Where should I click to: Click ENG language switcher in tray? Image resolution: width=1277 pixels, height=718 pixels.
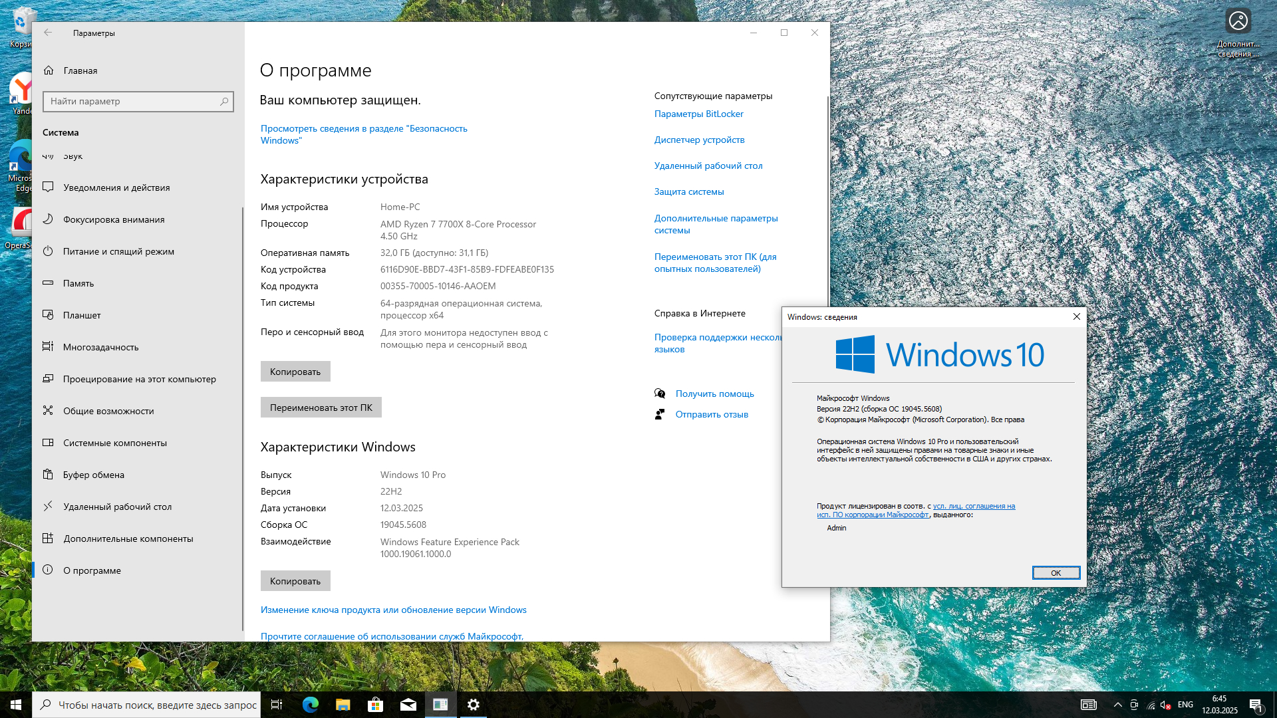pyautogui.click(x=1185, y=705)
